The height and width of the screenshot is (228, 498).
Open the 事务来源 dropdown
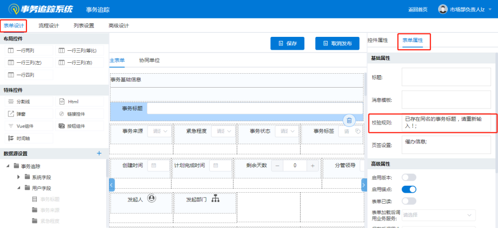point(160,131)
